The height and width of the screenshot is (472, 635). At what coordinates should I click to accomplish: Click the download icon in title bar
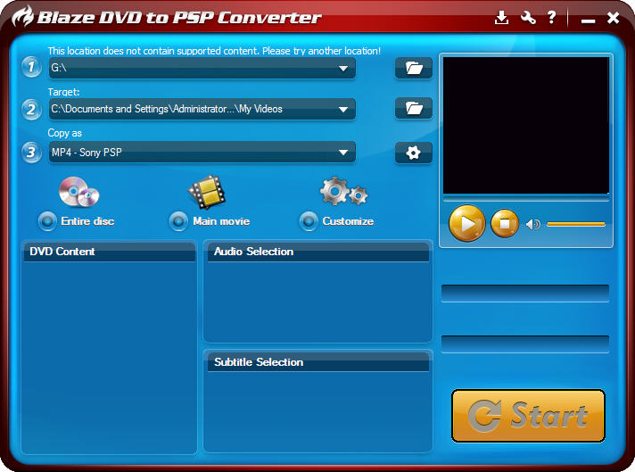[x=502, y=17]
